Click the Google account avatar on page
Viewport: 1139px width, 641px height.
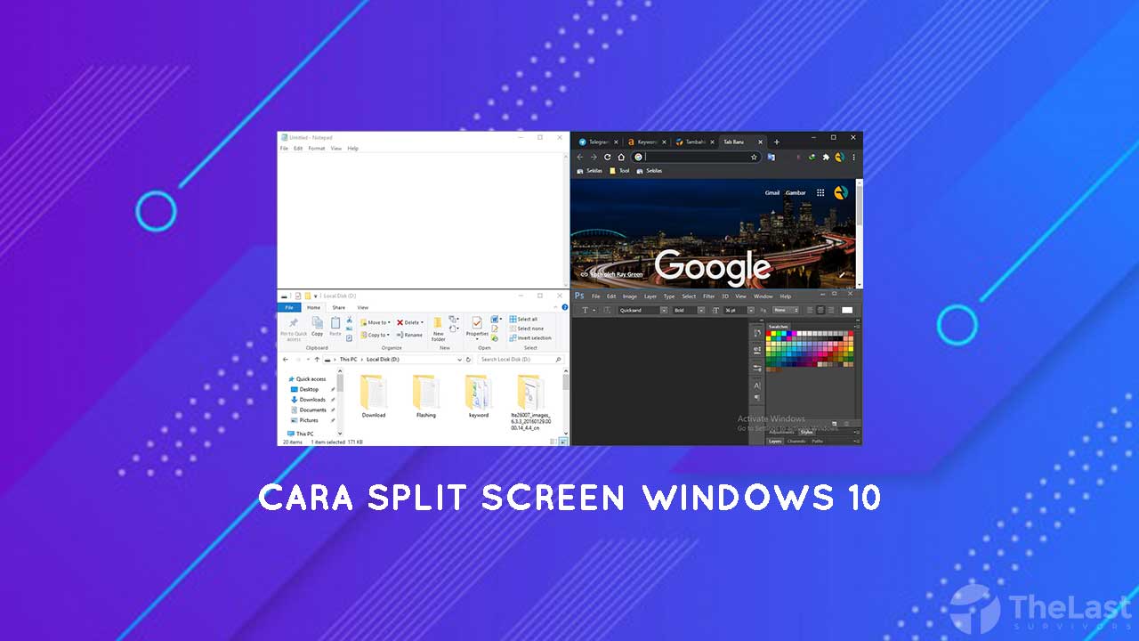click(841, 192)
